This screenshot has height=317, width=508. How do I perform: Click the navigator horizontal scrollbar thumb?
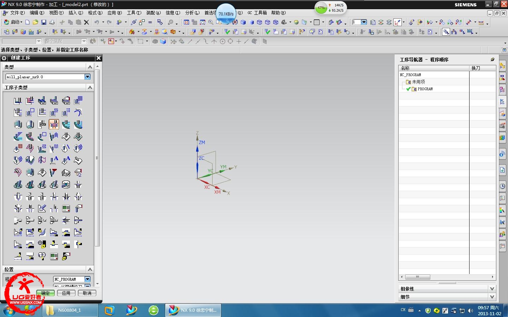418,277
